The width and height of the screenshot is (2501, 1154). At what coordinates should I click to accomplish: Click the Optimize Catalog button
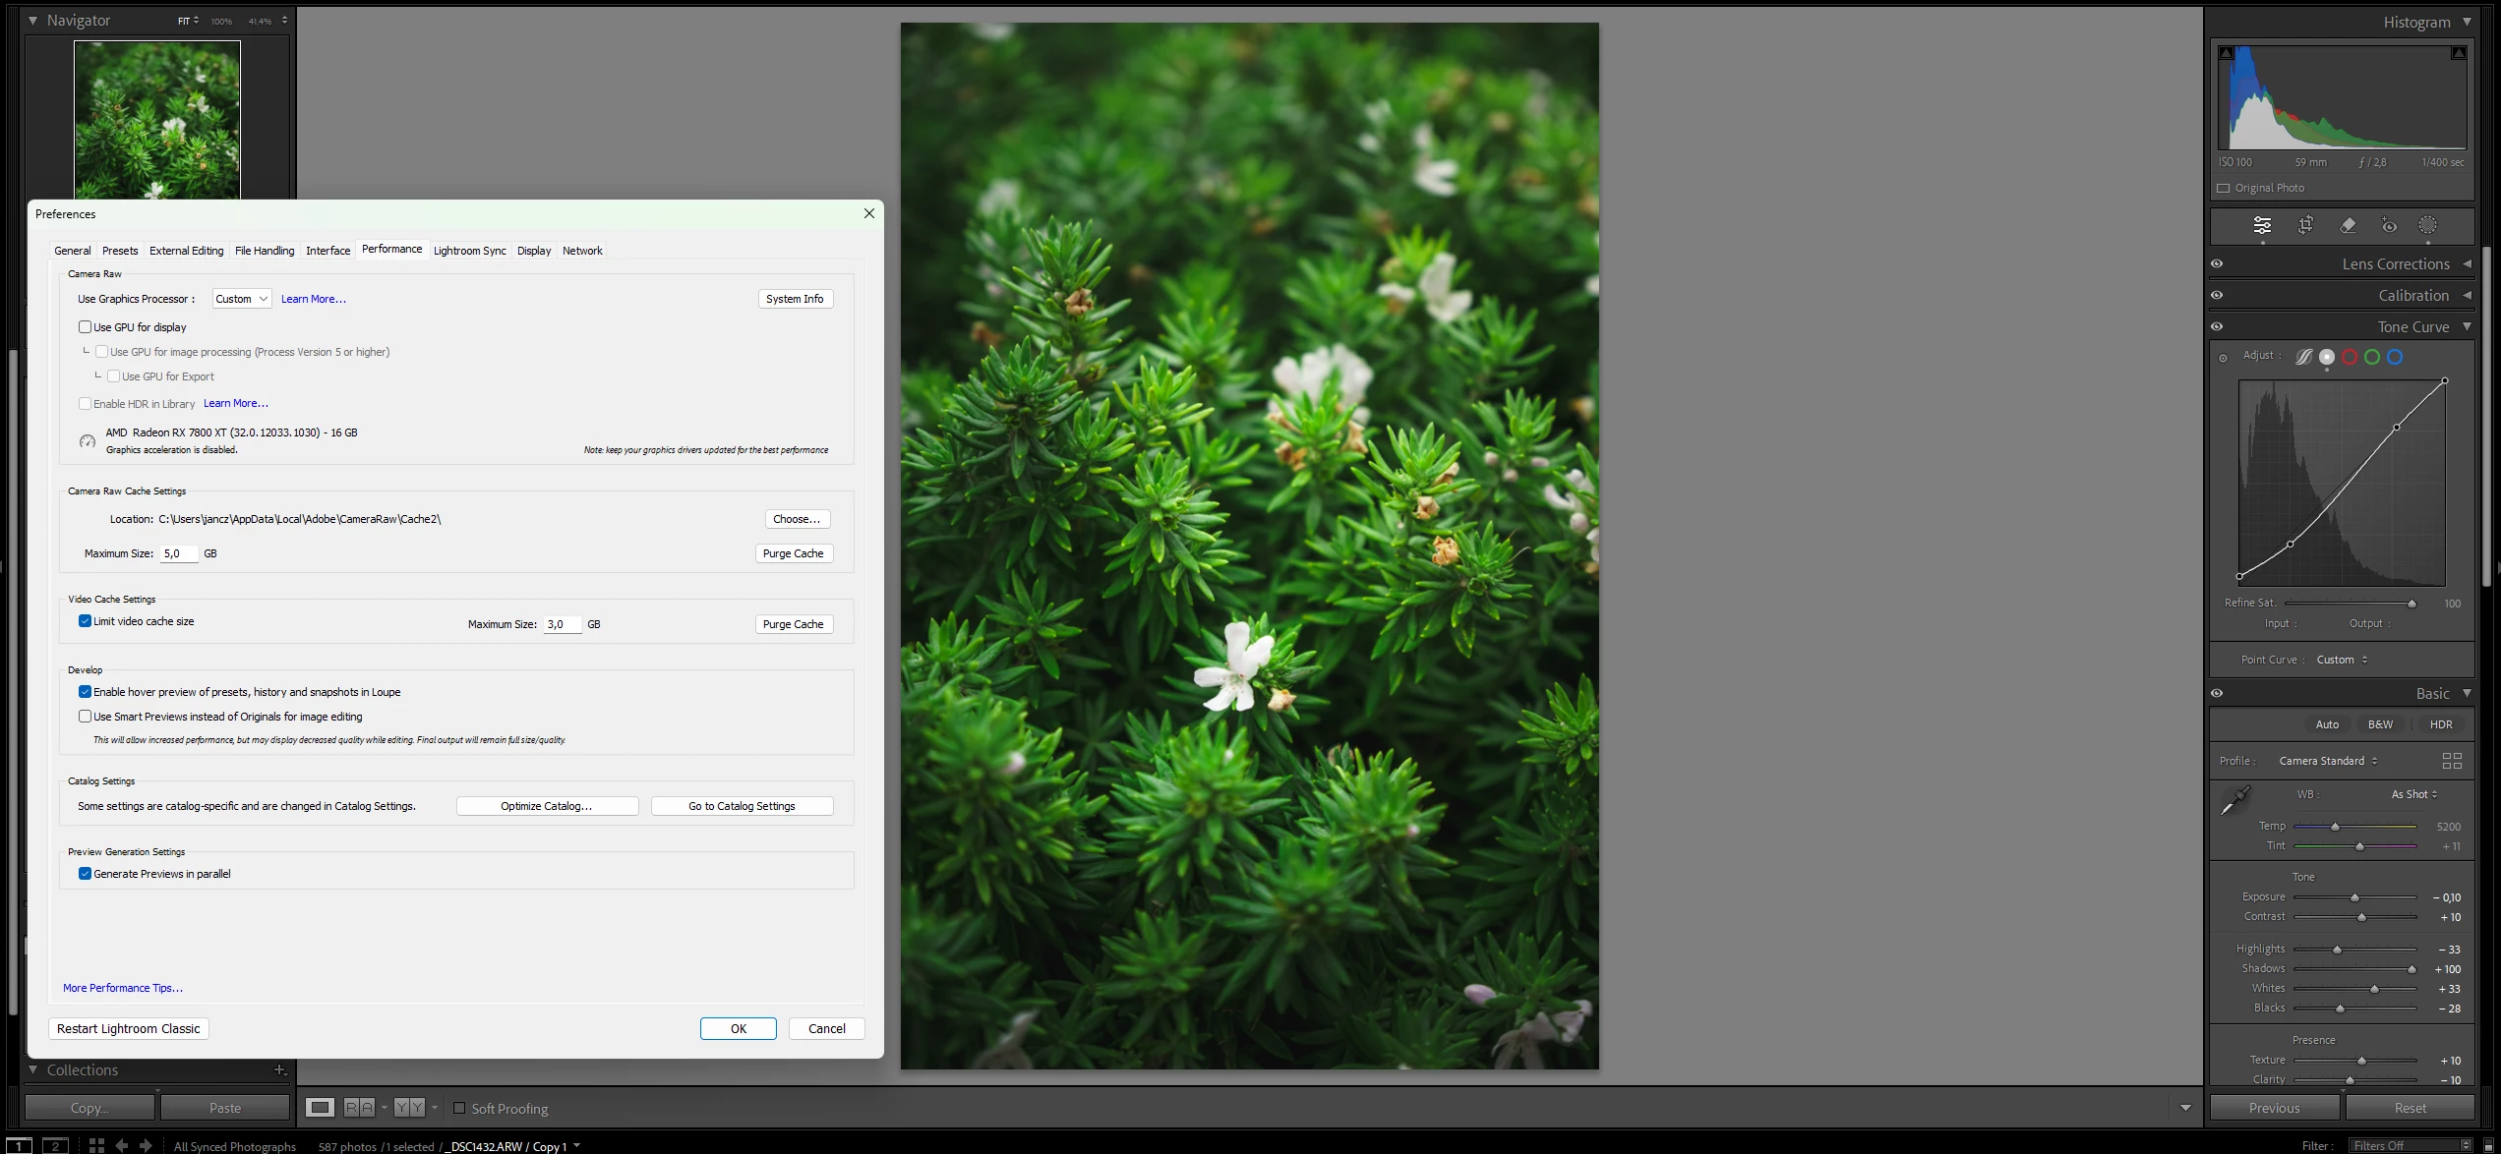(547, 806)
